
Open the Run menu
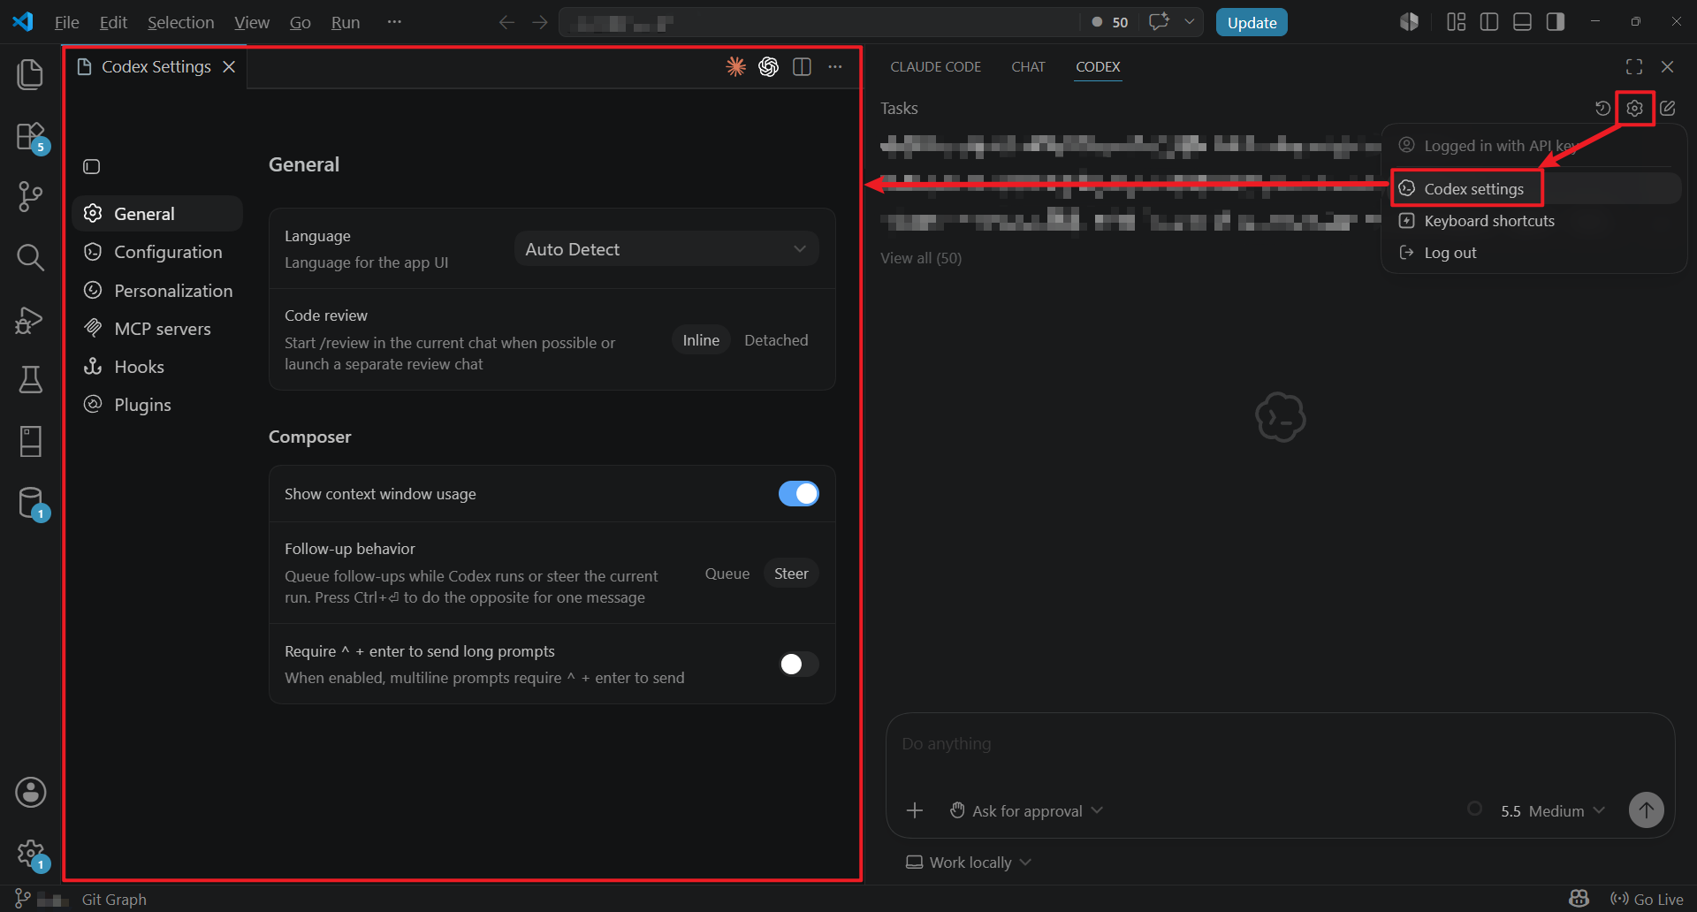tap(345, 22)
